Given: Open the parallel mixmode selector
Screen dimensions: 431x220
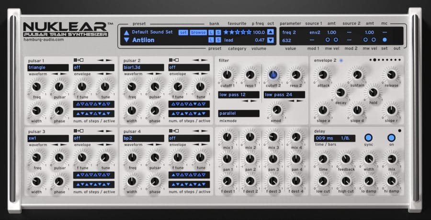Looking at the screenshot, I should [239, 113].
